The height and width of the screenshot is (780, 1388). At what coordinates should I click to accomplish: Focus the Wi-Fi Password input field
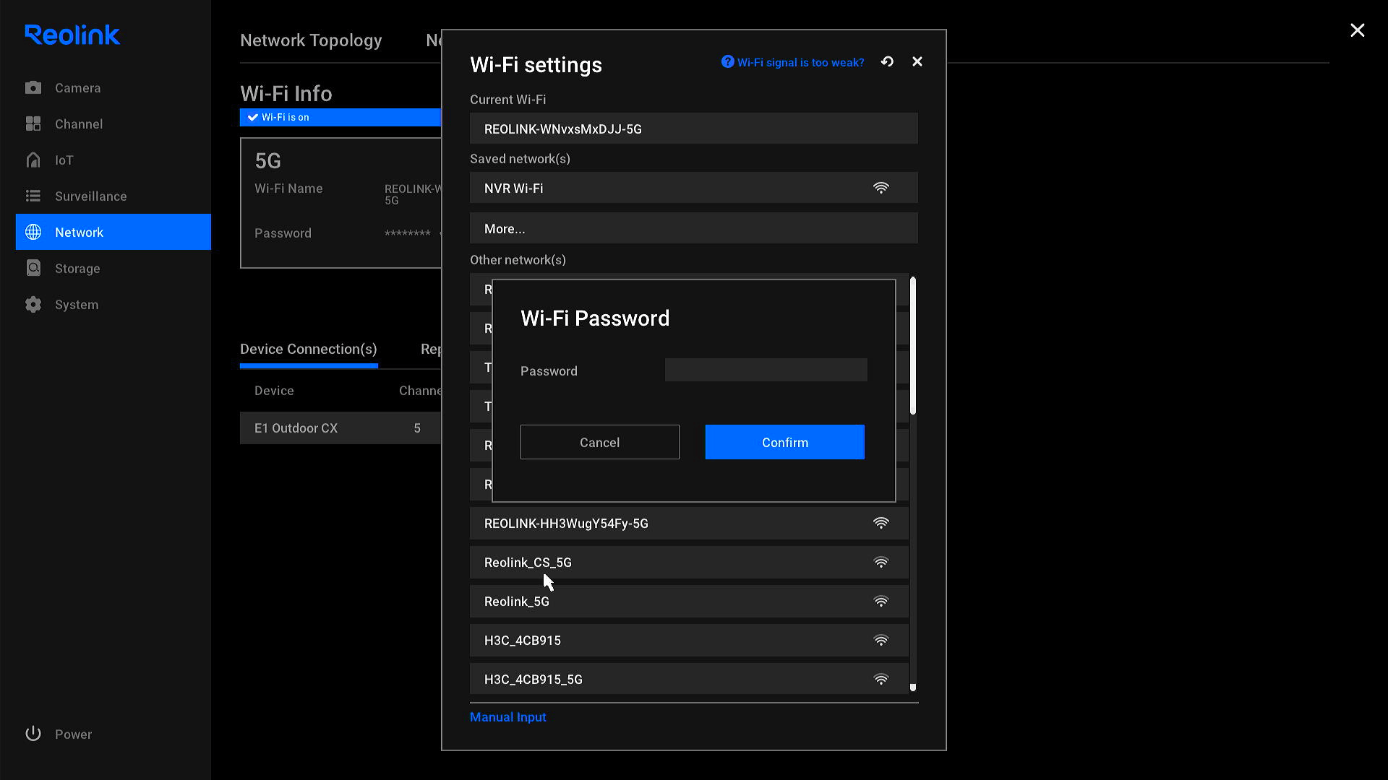766,370
